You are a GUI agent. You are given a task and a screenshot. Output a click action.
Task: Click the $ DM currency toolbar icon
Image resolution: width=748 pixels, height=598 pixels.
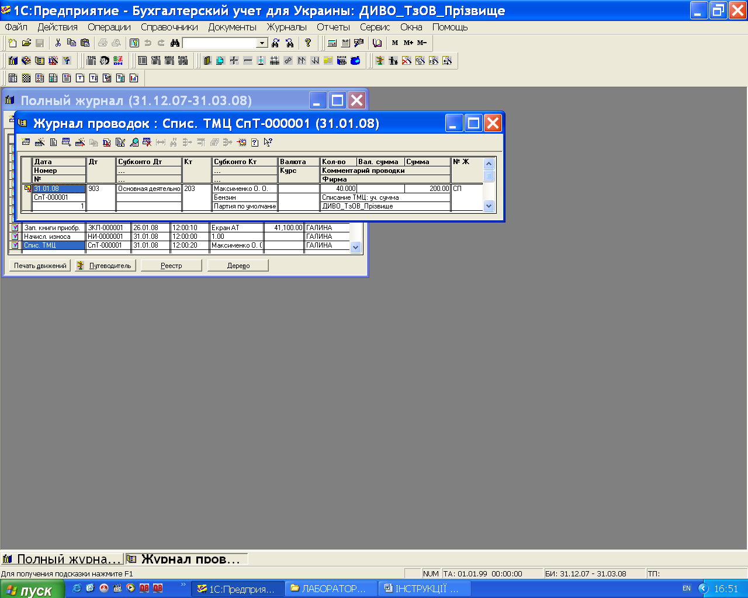click(119, 60)
